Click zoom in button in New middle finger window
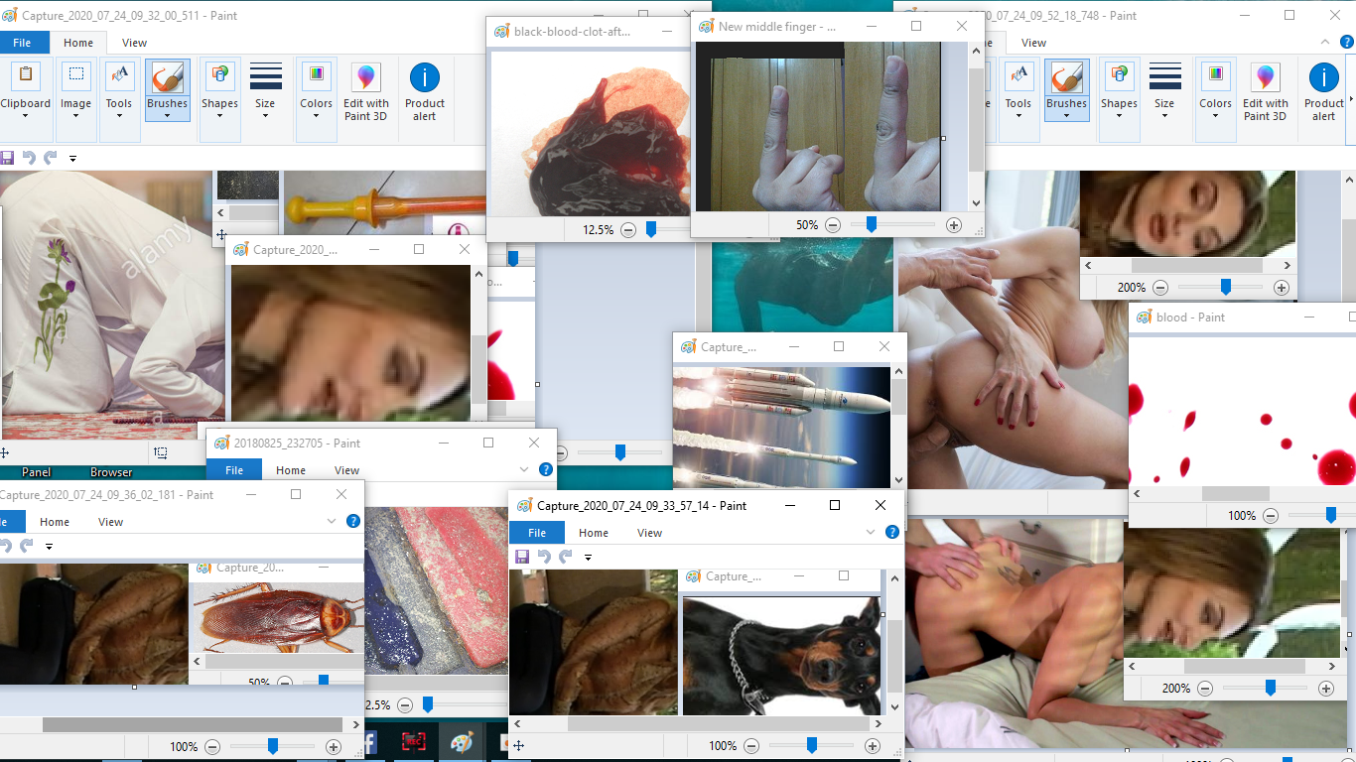 [x=954, y=225]
